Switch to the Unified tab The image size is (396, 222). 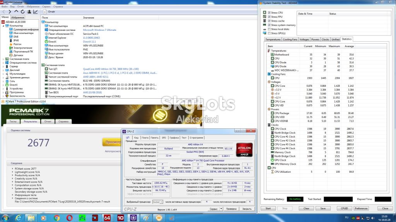[335, 40]
